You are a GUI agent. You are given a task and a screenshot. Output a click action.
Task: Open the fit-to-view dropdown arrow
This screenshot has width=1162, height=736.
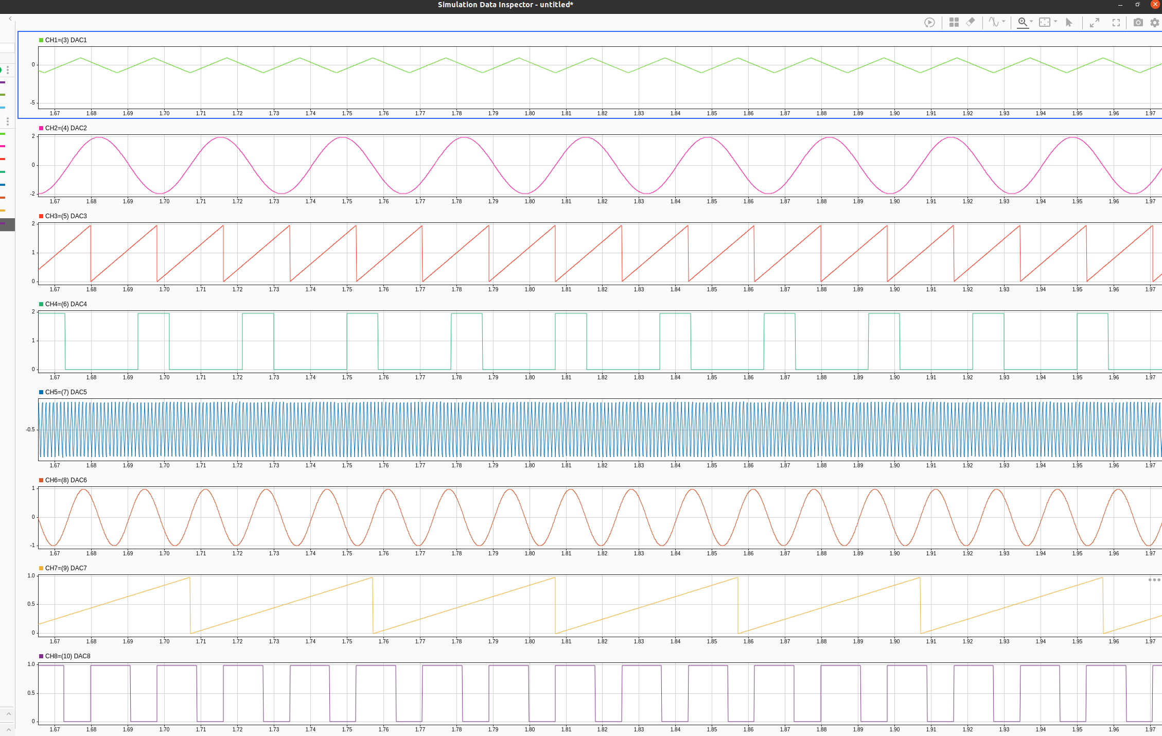[1055, 22]
